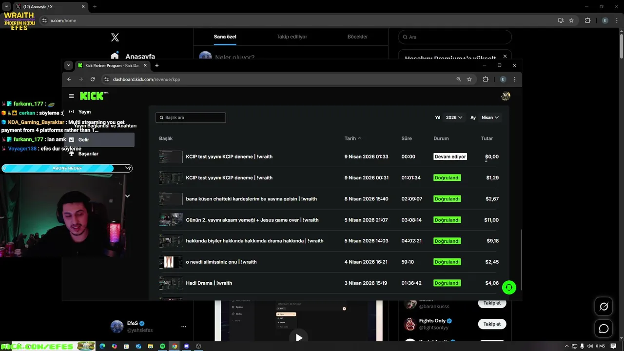
Task: Collapse the chevron beside the webcam overlay
Action: point(127,196)
